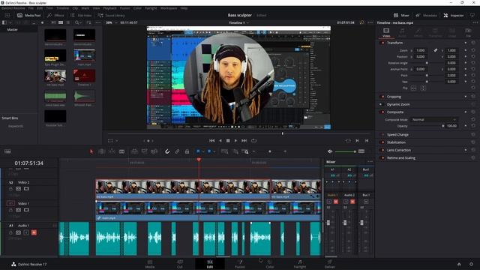Toggle Mute on Audio 1 track header
The image size is (480, 270).
34,232
